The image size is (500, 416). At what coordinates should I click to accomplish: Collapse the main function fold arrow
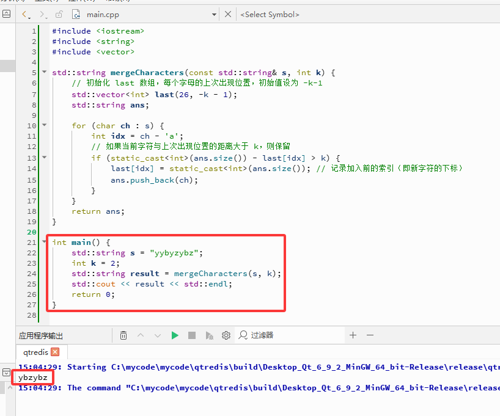pos(45,242)
